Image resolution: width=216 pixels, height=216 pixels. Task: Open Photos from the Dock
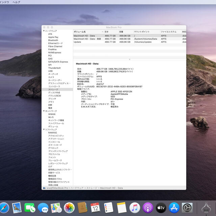69,208
